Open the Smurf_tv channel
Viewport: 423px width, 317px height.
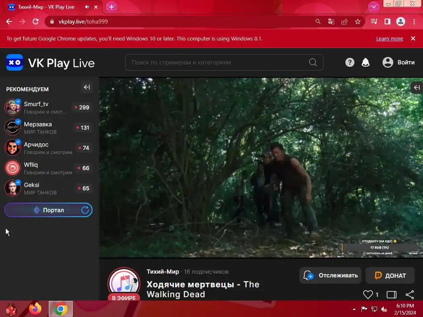(x=49, y=107)
